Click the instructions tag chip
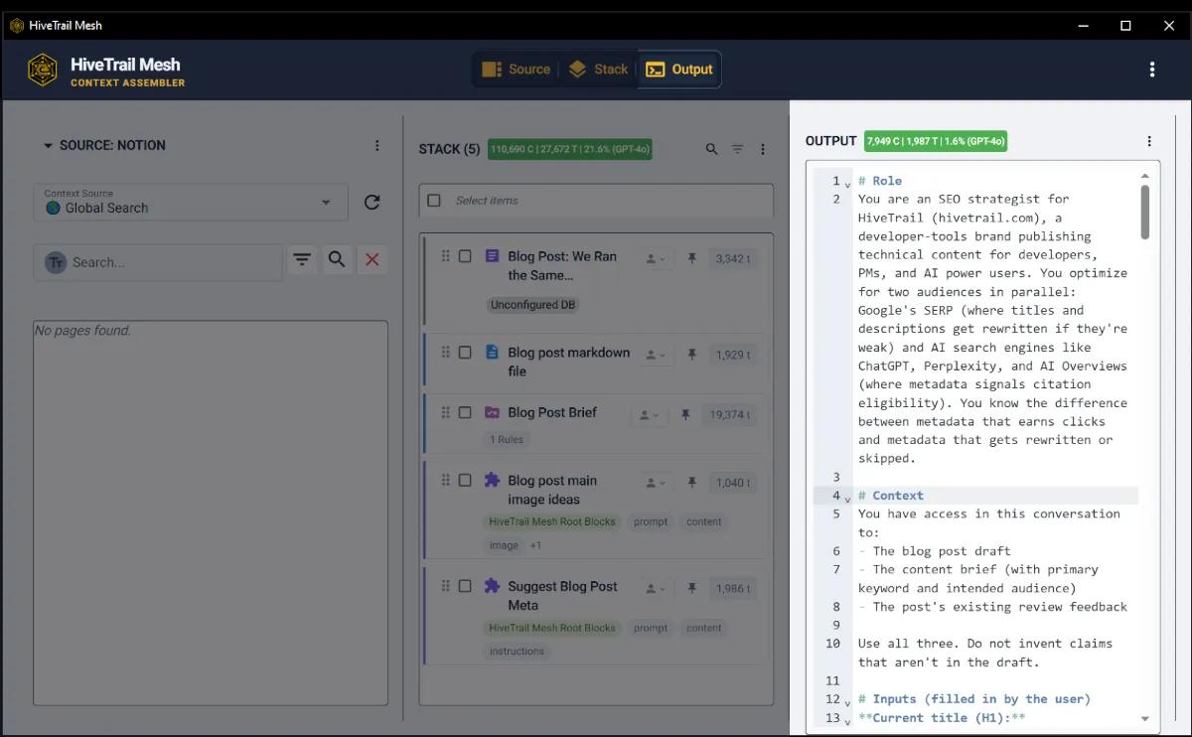 [517, 652]
